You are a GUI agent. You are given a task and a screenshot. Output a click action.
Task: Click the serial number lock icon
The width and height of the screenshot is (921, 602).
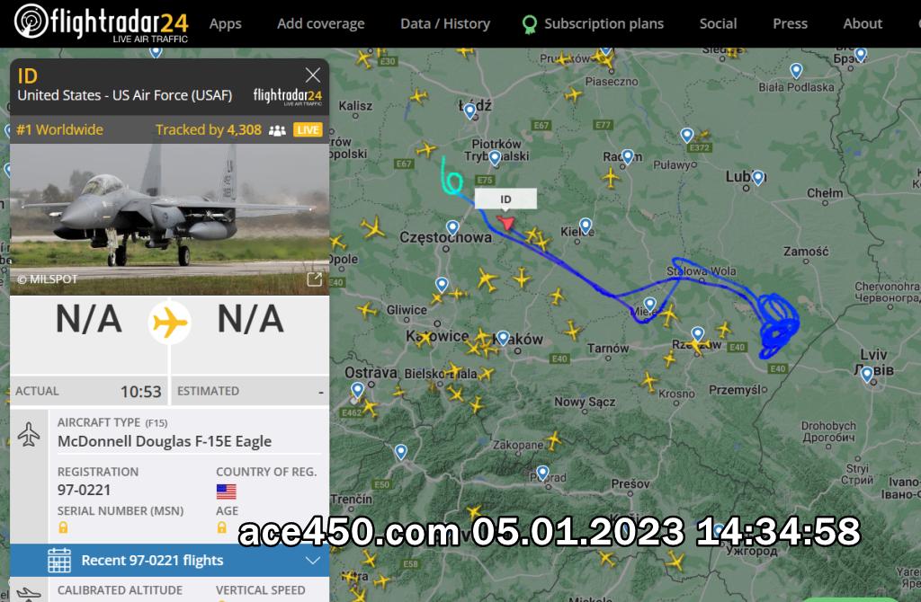click(x=63, y=527)
